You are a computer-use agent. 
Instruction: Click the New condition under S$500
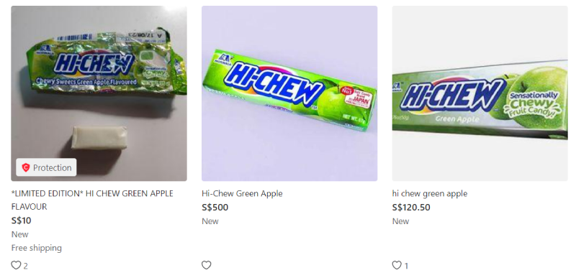point(210,221)
